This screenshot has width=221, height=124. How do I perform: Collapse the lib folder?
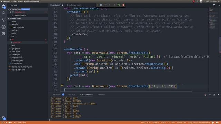pos(28,40)
